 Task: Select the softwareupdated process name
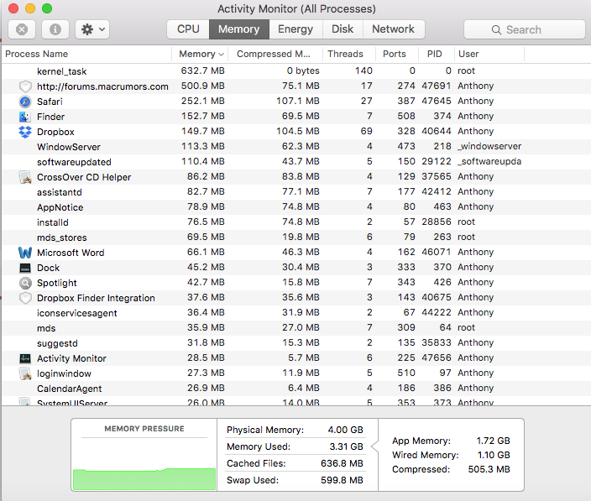(74, 162)
